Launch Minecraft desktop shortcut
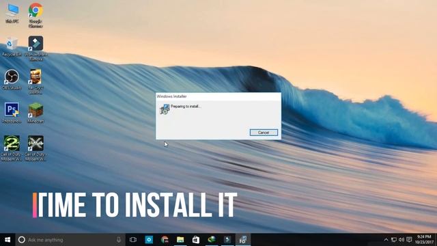Viewport: 437px width, 246px height. pos(36,113)
